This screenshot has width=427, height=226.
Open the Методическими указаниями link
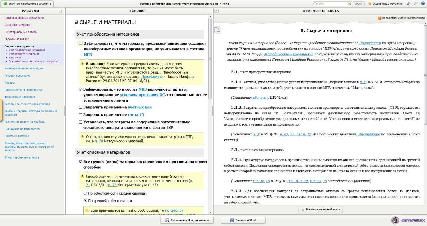coord(289,54)
